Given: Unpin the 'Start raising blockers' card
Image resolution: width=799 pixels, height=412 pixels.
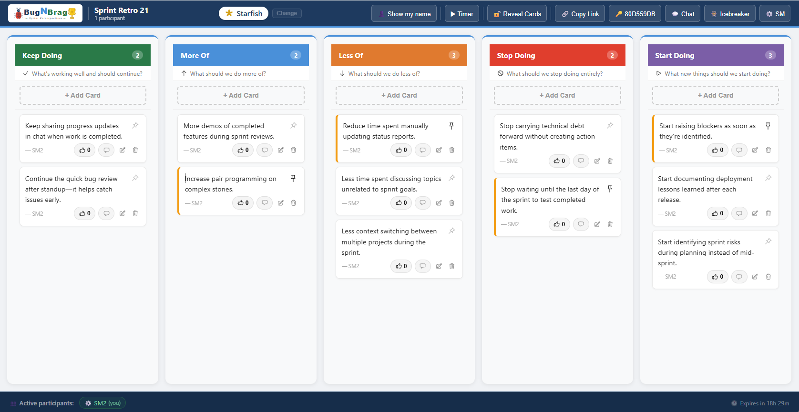Looking at the screenshot, I should point(768,126).
